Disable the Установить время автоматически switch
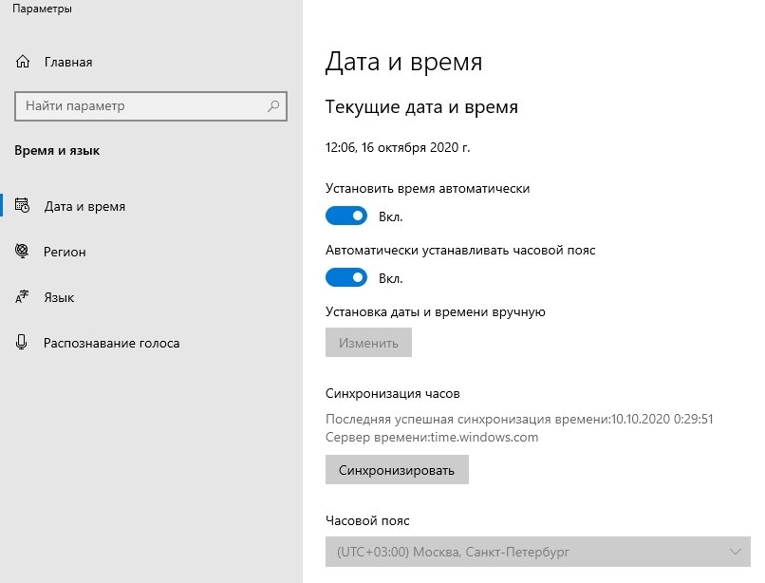The image size is (765, 583). coord(346,216)
